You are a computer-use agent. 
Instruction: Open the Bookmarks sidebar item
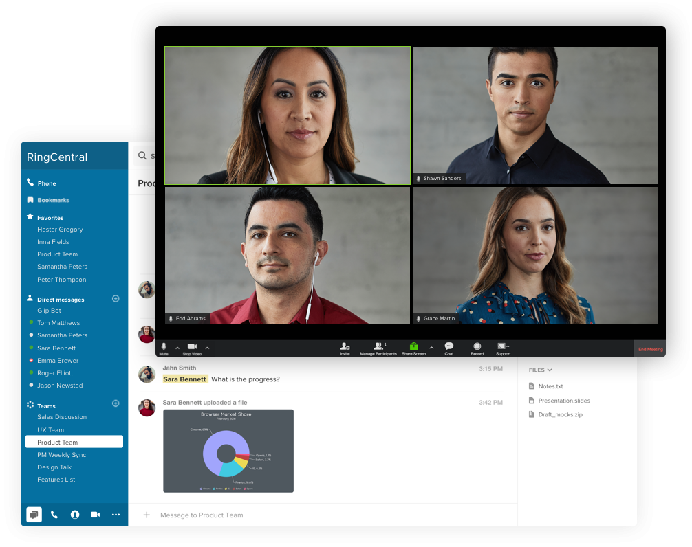click(x=53, y=201)
